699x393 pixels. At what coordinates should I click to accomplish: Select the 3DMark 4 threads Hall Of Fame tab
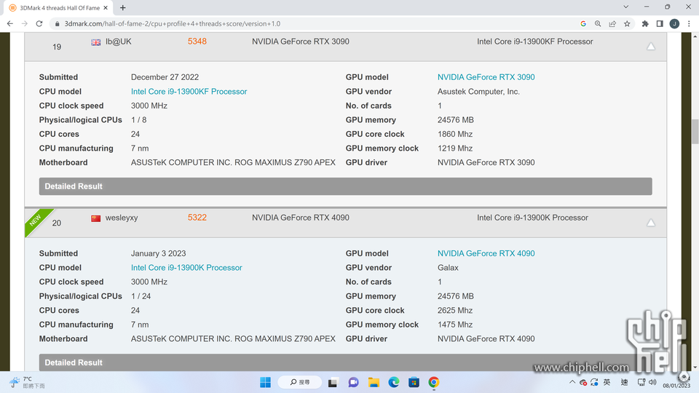(x=58, y=7)
